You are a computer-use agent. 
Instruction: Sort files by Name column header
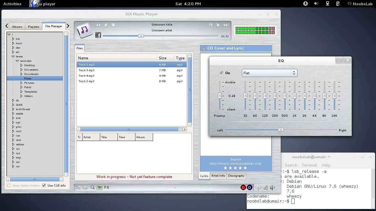[117, 58]
